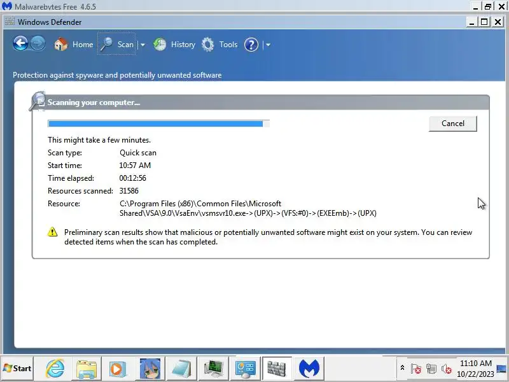Close the Windows Defender window
The image size is (509, 382).
[498, 22]
